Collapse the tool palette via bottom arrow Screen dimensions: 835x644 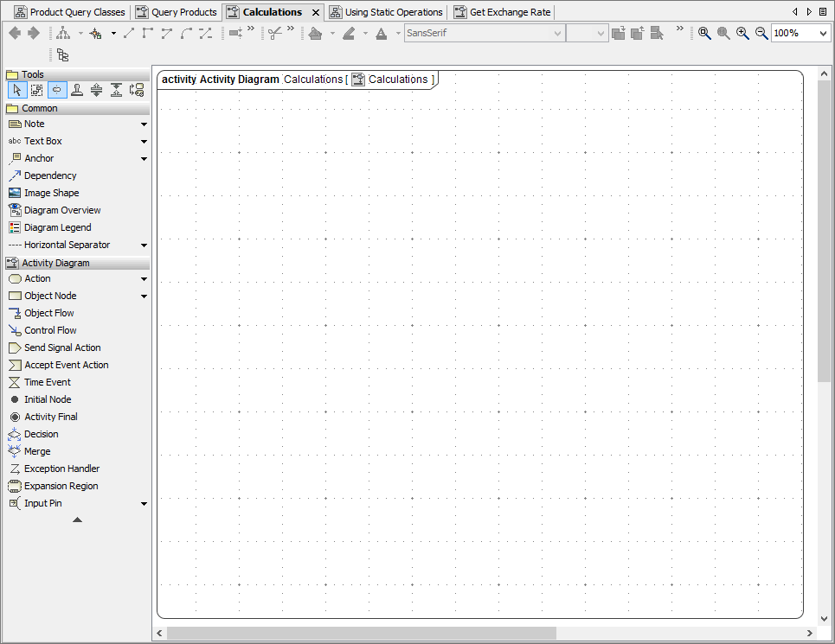coord(77,520)
